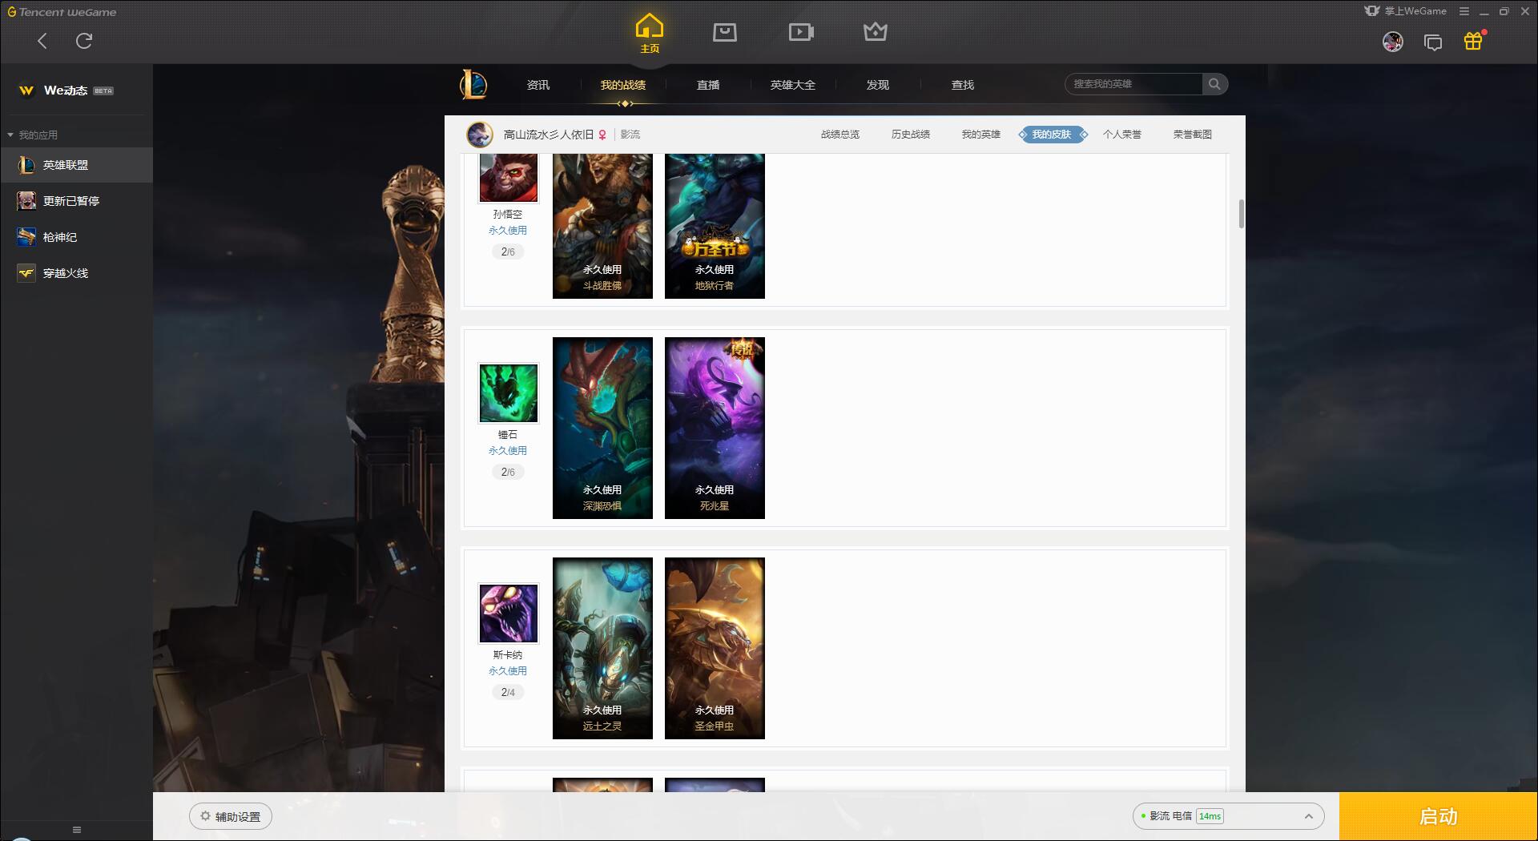Image resolution: width=1538 pixels, height=841 pixels.
Task: Click the sidebar bottom hamburger icon
Action: tap(77, 830)
